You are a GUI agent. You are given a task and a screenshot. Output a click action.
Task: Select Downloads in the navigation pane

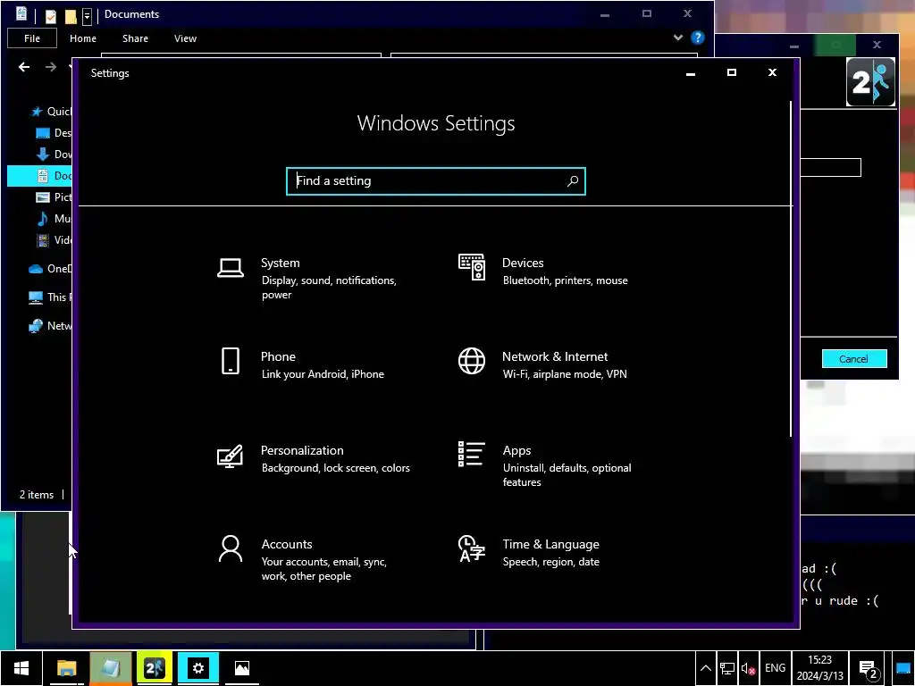click(x=54, y=154)
